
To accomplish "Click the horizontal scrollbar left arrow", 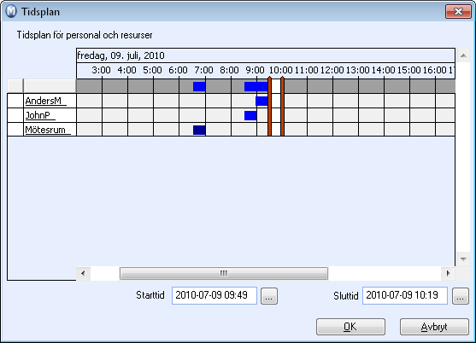I will (83, 273).
